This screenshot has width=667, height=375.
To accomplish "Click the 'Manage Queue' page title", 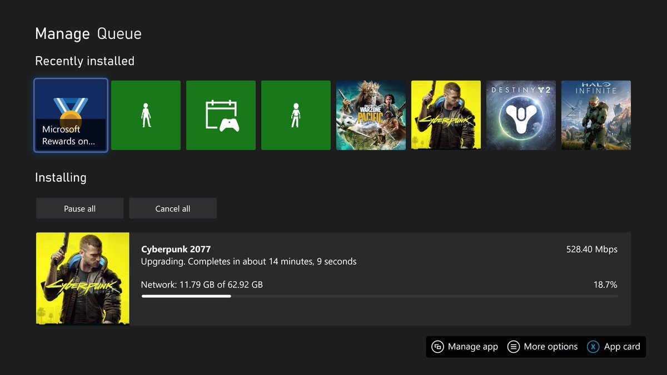I will click(x=88, y=34).
